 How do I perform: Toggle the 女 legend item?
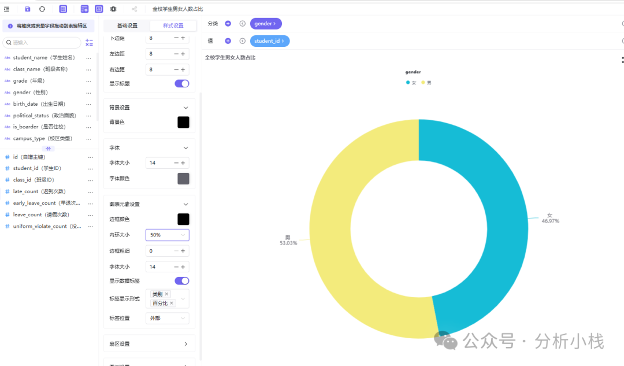(x=411, y=83)
